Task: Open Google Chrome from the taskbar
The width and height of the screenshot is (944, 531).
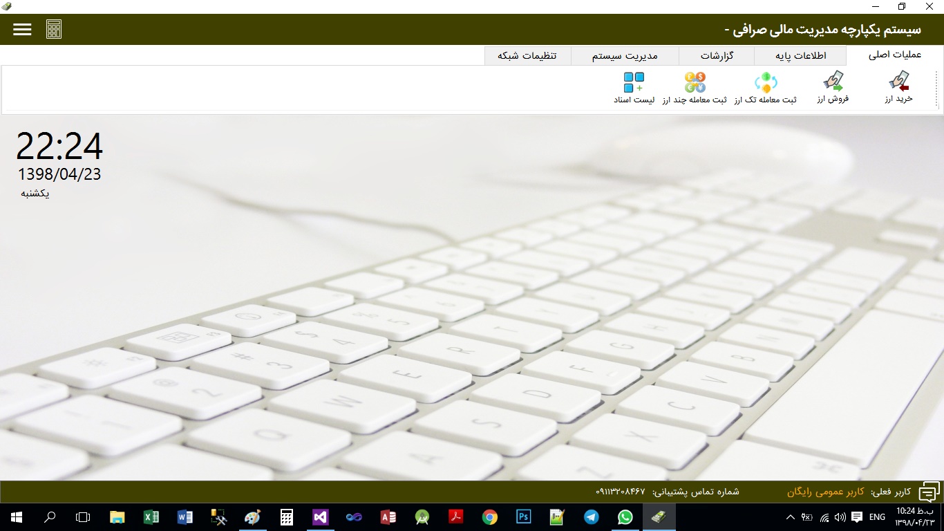Action: pos(490,517)
